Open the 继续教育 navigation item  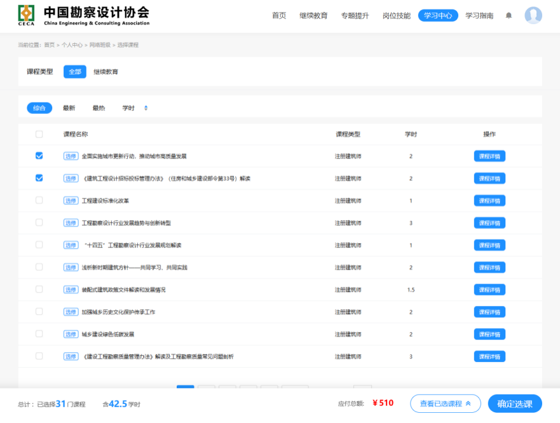click(313, 15)
